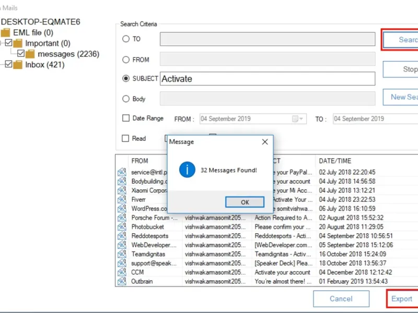Screen dimensions: 418x313
Task: Select the TO radio button
Action: (126, 39)
